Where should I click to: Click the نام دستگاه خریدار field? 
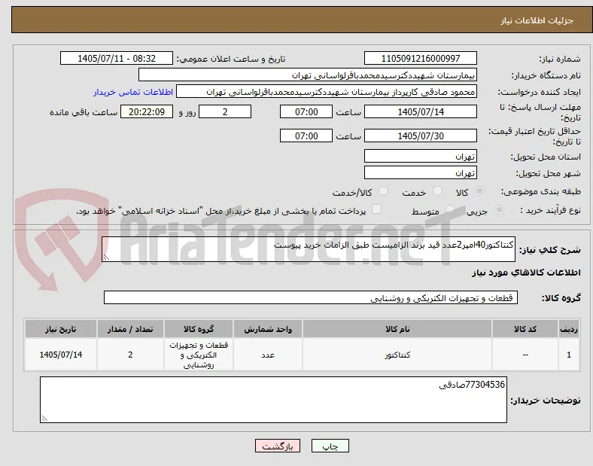[x=308, y=75]
